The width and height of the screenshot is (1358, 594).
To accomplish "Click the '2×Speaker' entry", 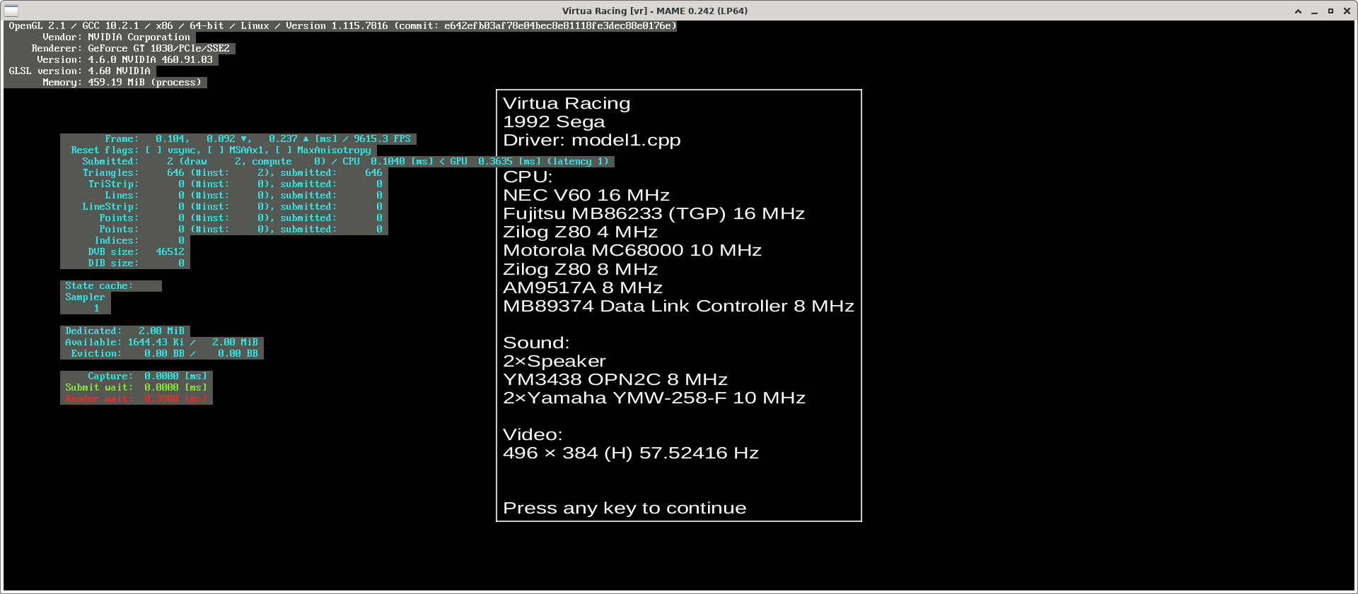I will [555, 361].
